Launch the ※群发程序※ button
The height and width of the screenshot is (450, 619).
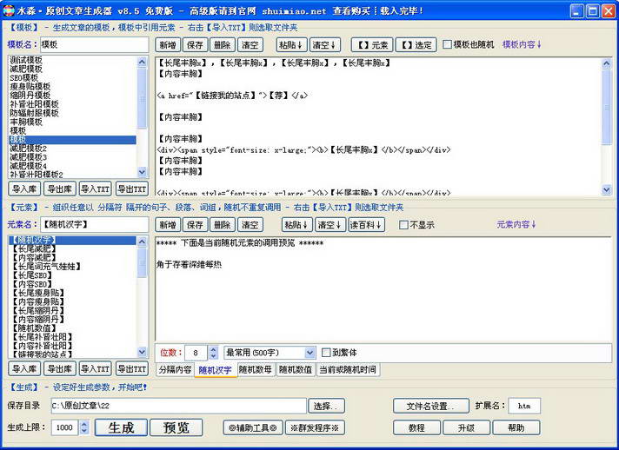(x=316, y=427)
